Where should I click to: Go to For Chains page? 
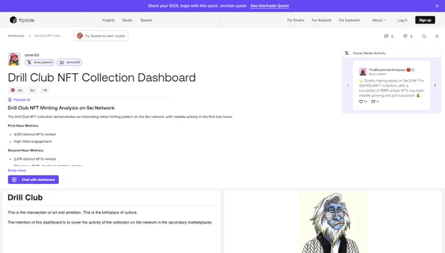point(295,20)
